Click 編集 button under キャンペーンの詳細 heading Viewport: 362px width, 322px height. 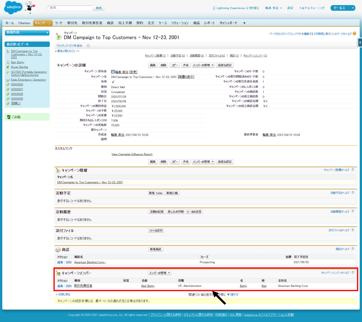coord(153,65)
